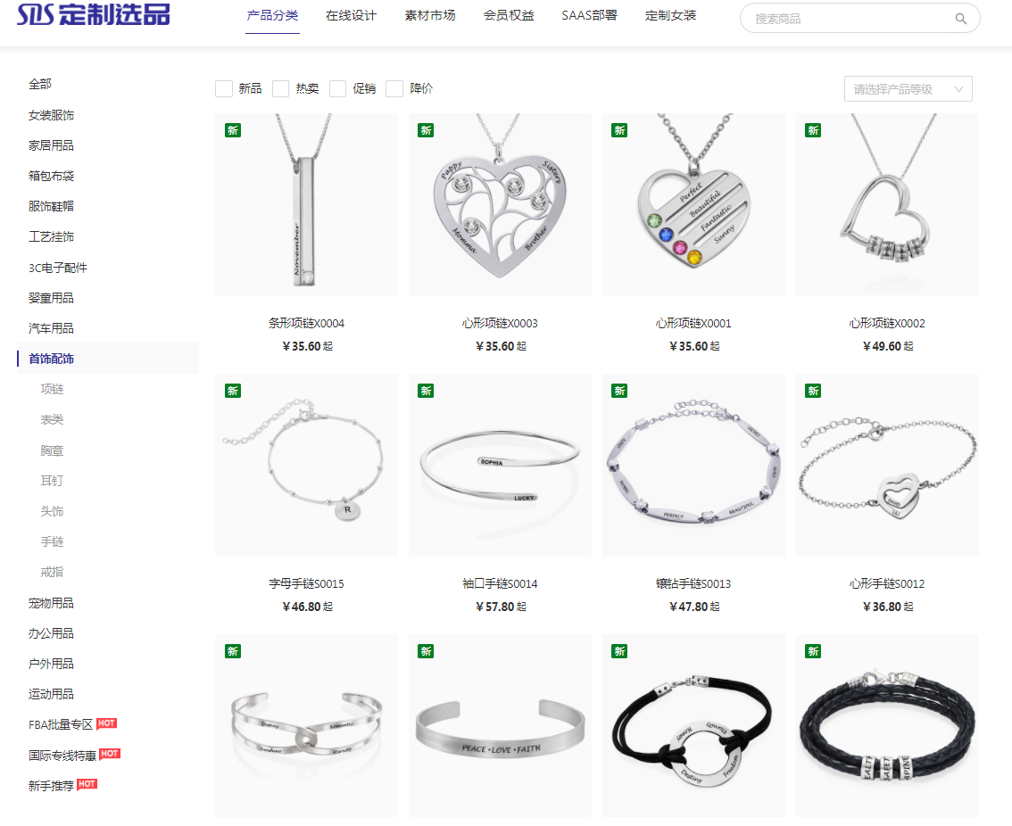
Task: Expand the 女装服饰 category
Action: coord(51,115)
